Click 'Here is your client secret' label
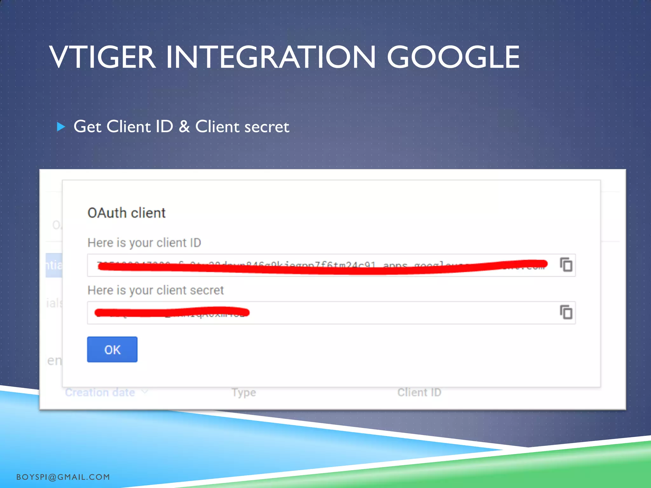This screenshot has width=651, height=488. (155, 290)
